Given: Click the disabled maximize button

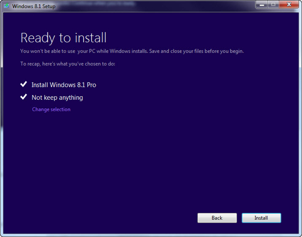Looking at the screenshot, I should point(273,5).
